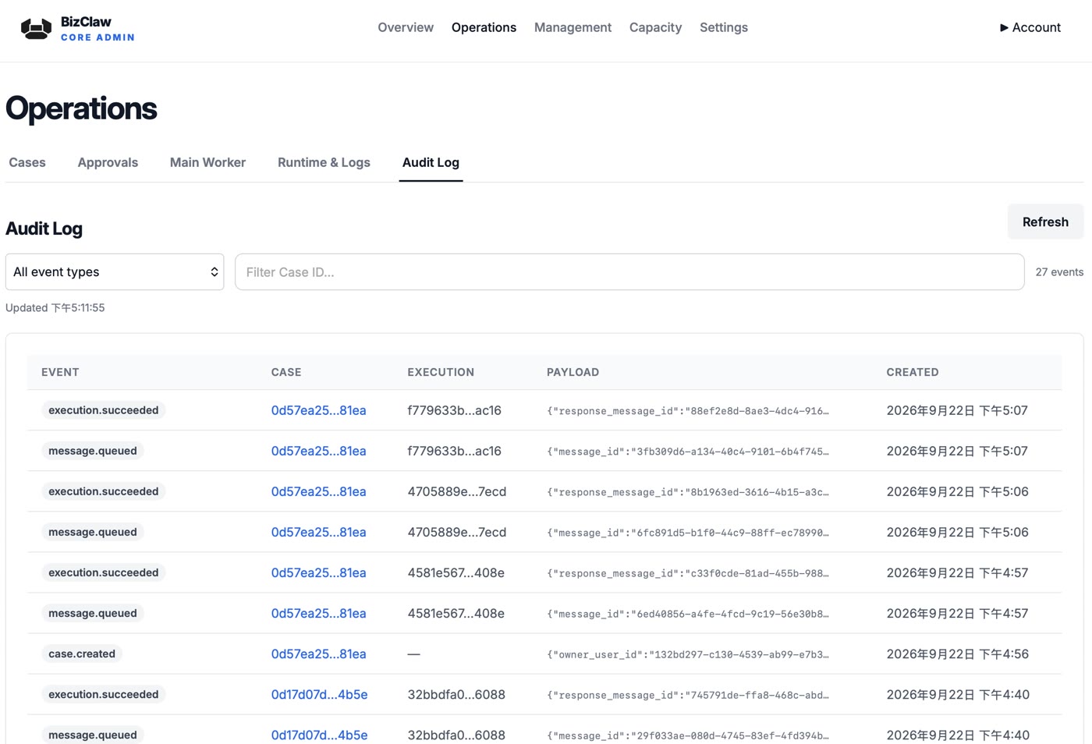The width and height of the screenshot is (1092, 744).
Task: Click created time of the case.created row
Action: pos(957,654)
